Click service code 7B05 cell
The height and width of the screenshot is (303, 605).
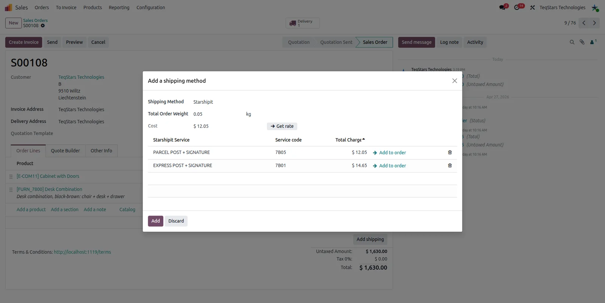coord(281,152)
